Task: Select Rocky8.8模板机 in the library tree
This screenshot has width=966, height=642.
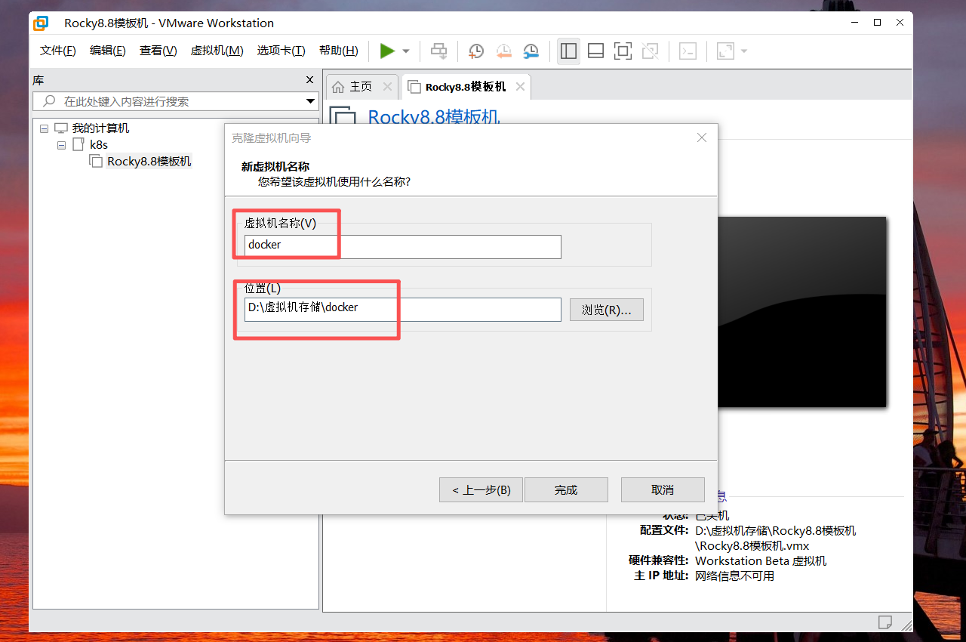Action: point(149,161)
